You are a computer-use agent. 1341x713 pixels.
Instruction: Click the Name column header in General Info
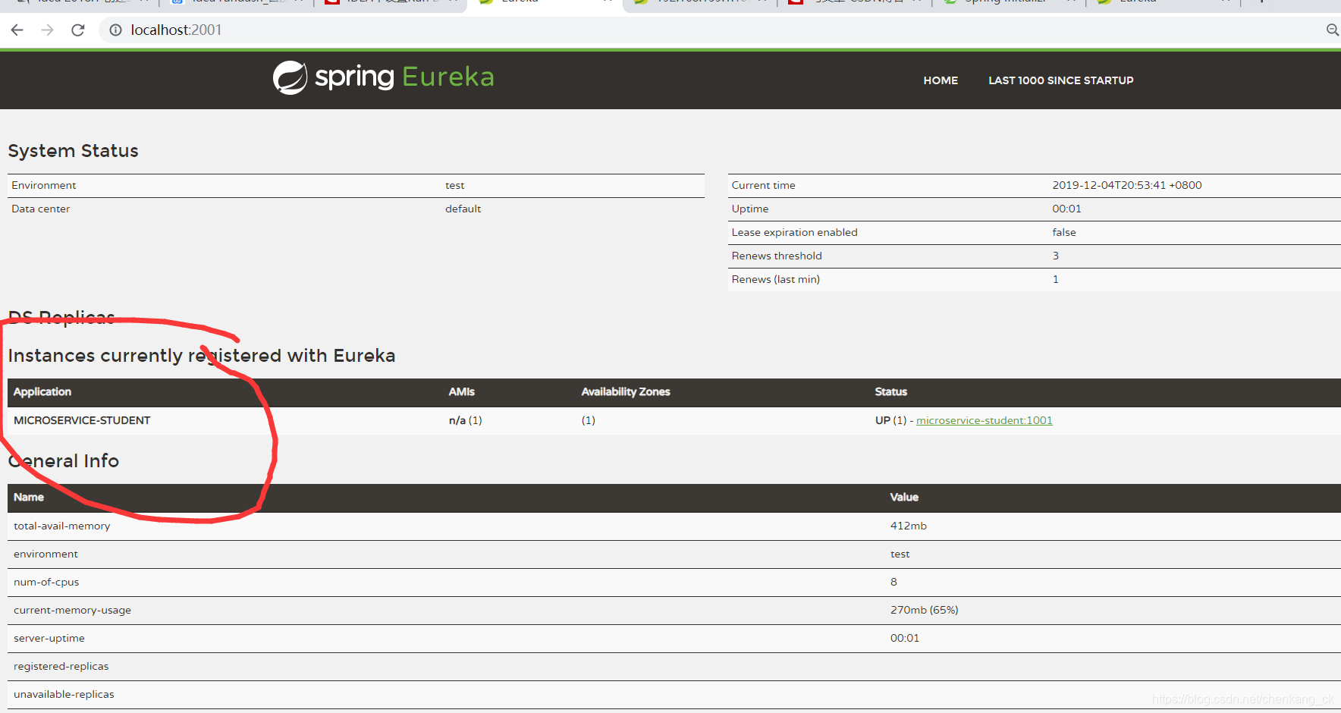tap(29, 497)
